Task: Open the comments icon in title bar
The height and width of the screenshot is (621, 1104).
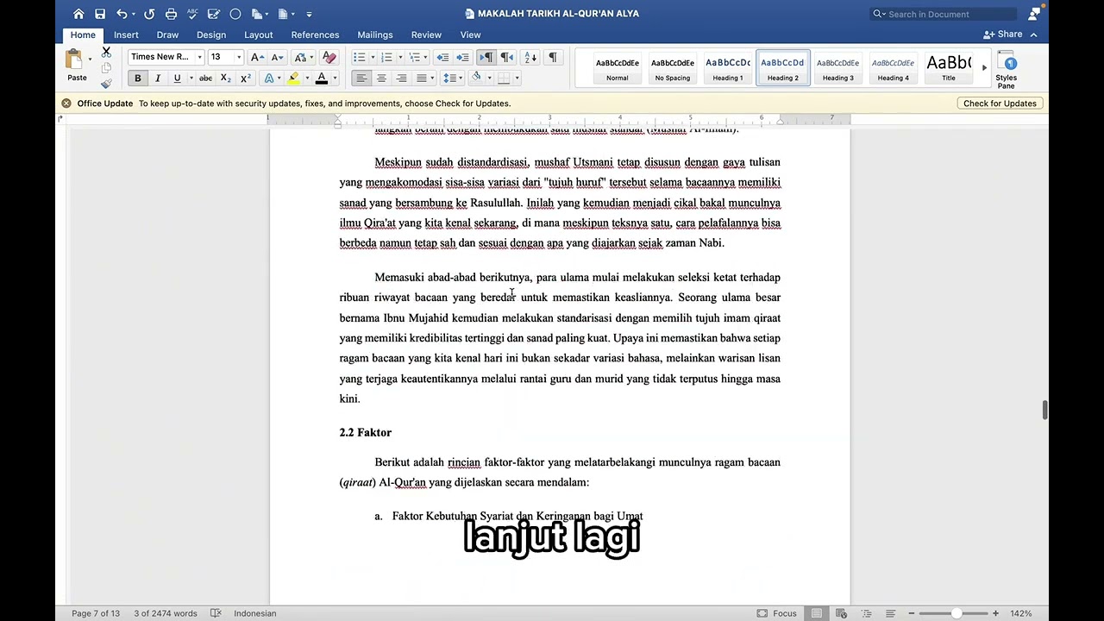Action: (x=1033, y=14)
